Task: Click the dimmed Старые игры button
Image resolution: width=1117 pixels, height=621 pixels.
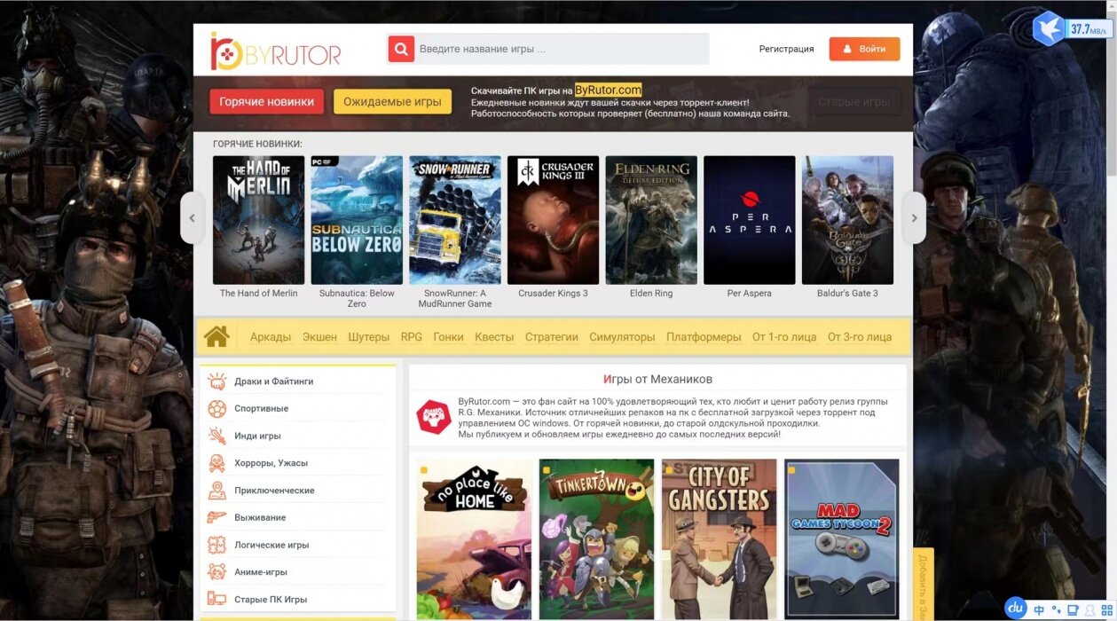Action: pos(854,102)
